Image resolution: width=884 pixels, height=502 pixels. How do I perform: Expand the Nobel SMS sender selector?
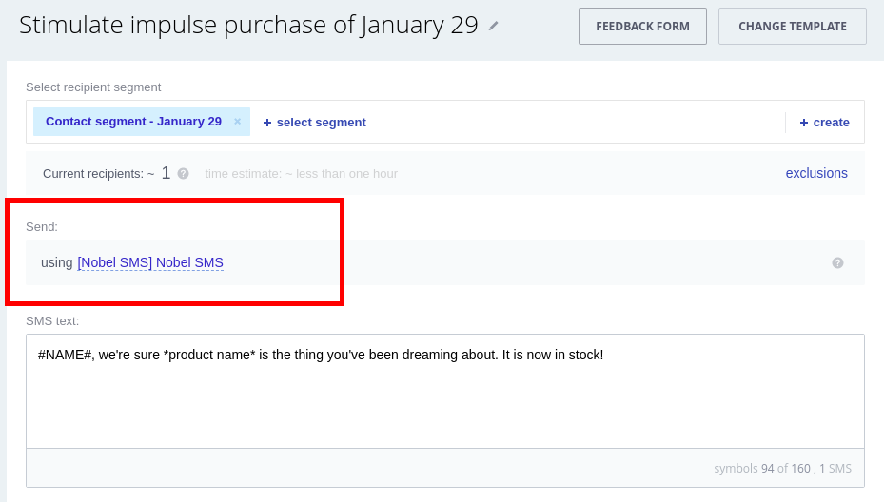click(x=150, y=262)
